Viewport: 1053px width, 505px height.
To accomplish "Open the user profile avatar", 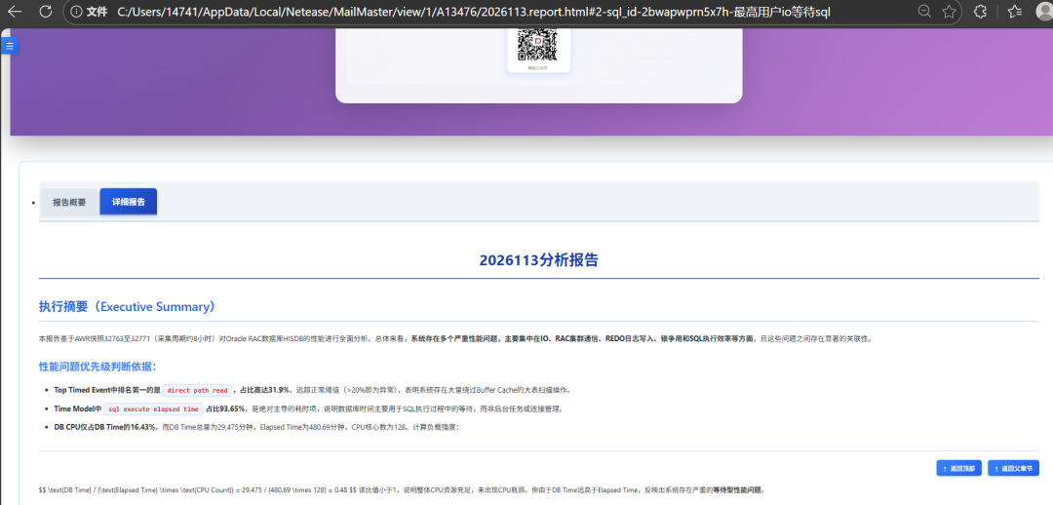I will tap(1045, 12).
